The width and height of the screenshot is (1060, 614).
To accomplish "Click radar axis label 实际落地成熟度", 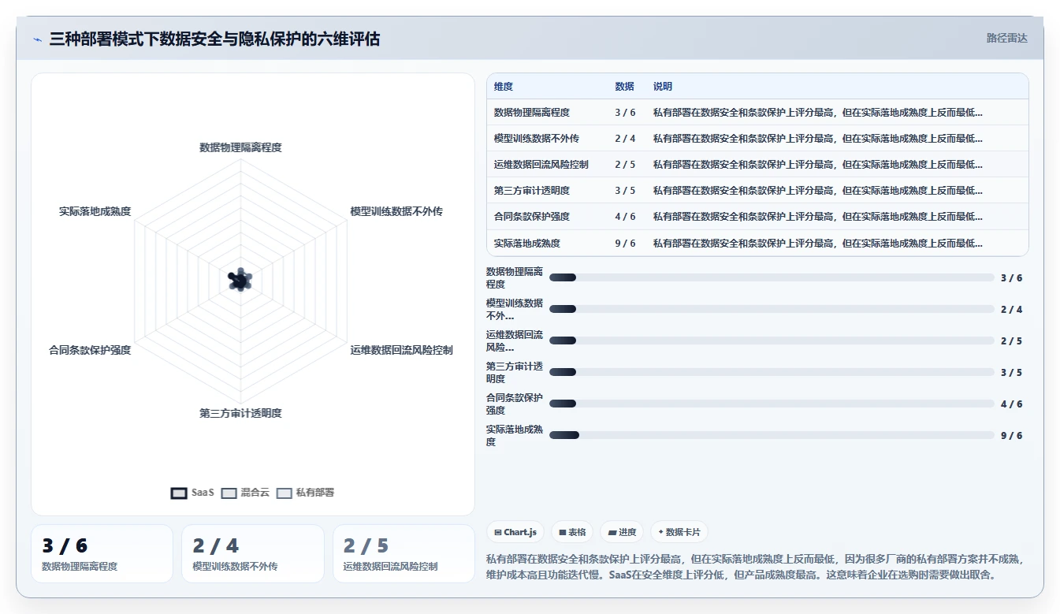I will (95, 211).
